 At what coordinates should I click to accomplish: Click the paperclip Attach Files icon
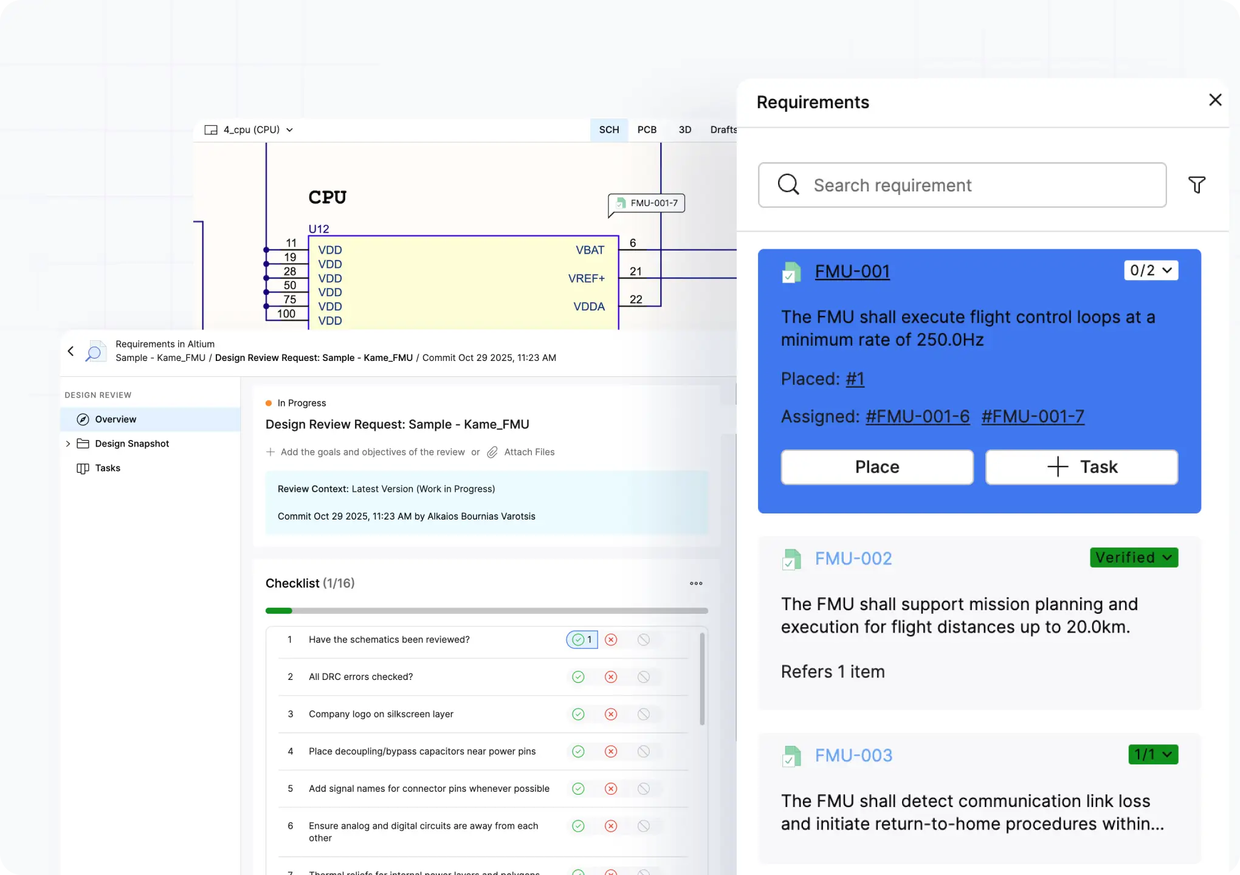click(492, 452)
